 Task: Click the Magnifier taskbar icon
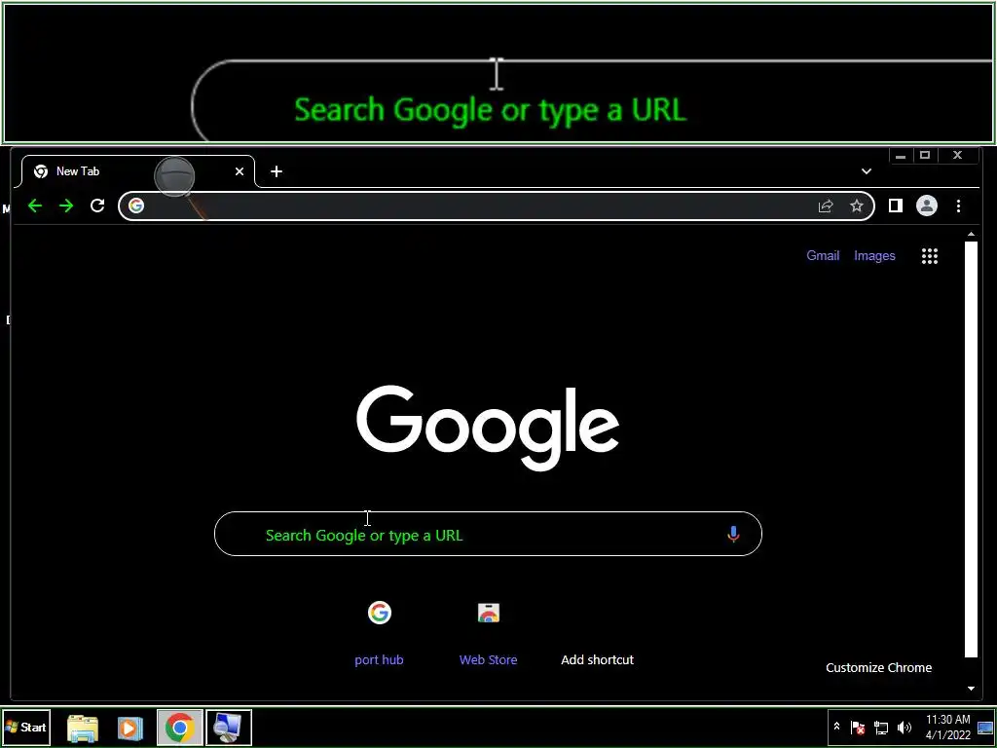tap(229, 727)
